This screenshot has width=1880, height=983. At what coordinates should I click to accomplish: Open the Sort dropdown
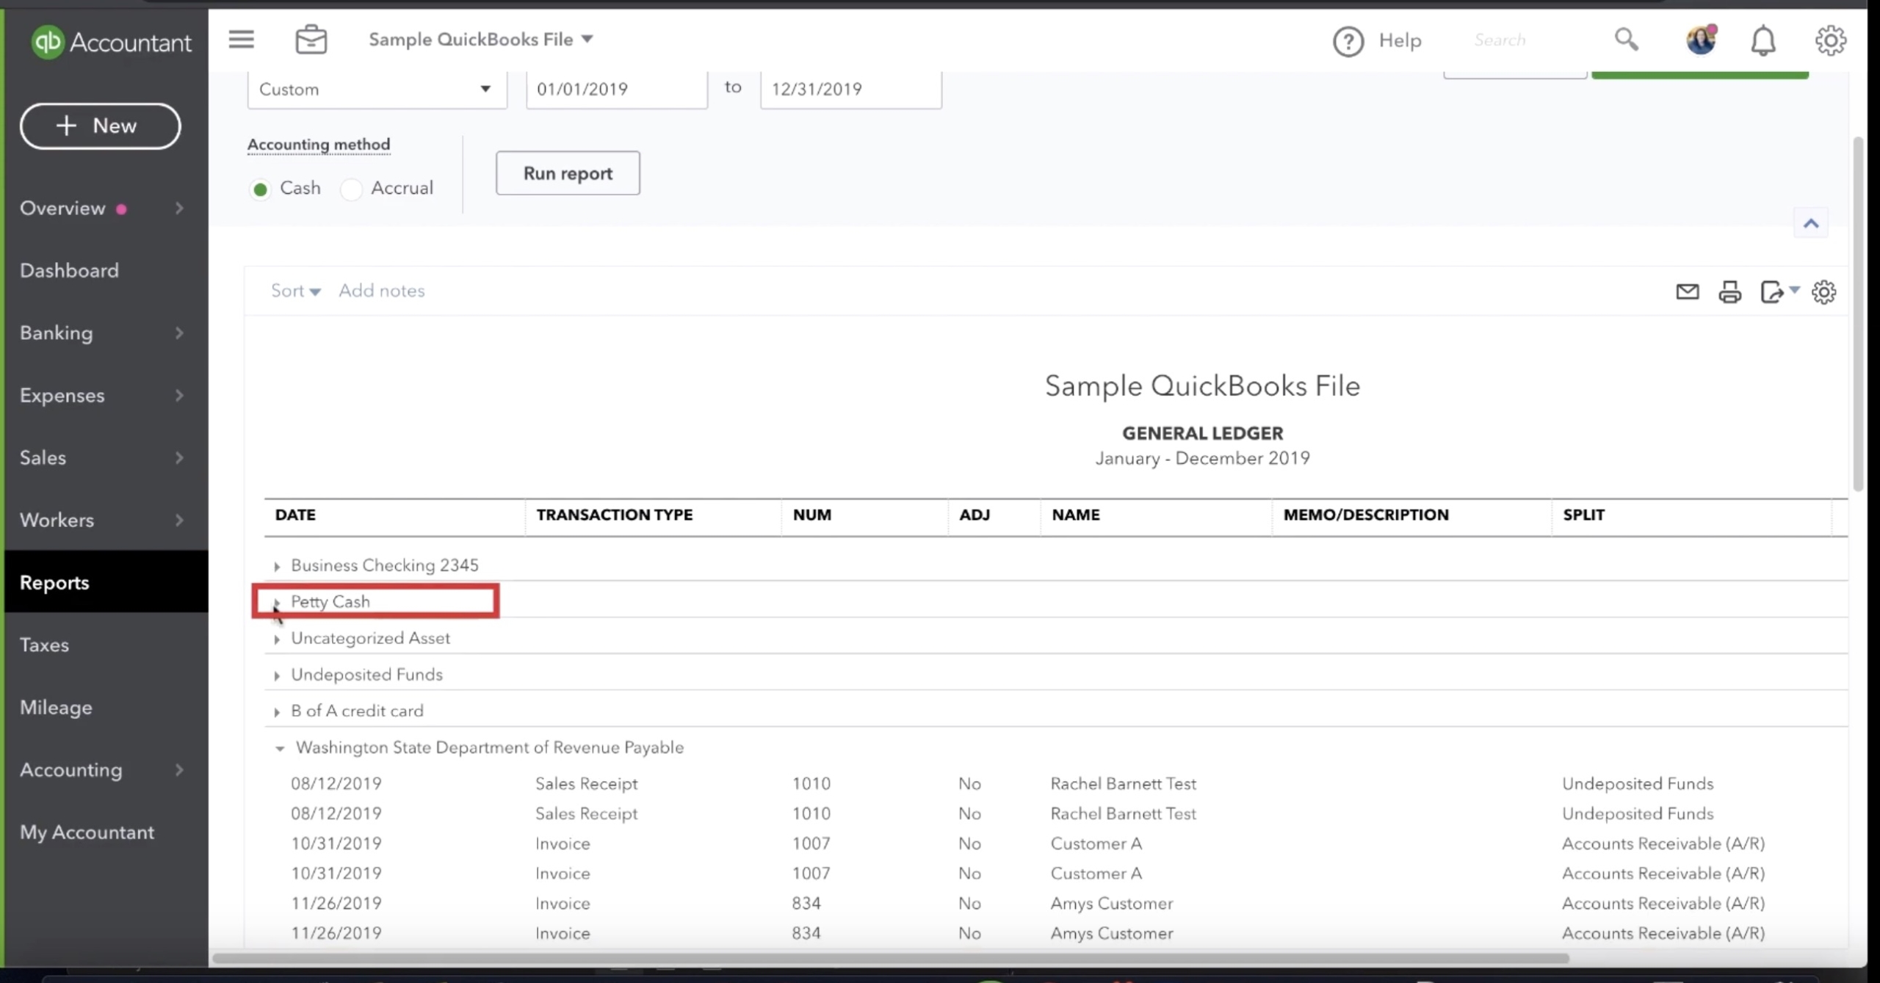click(x=295, y=291)
